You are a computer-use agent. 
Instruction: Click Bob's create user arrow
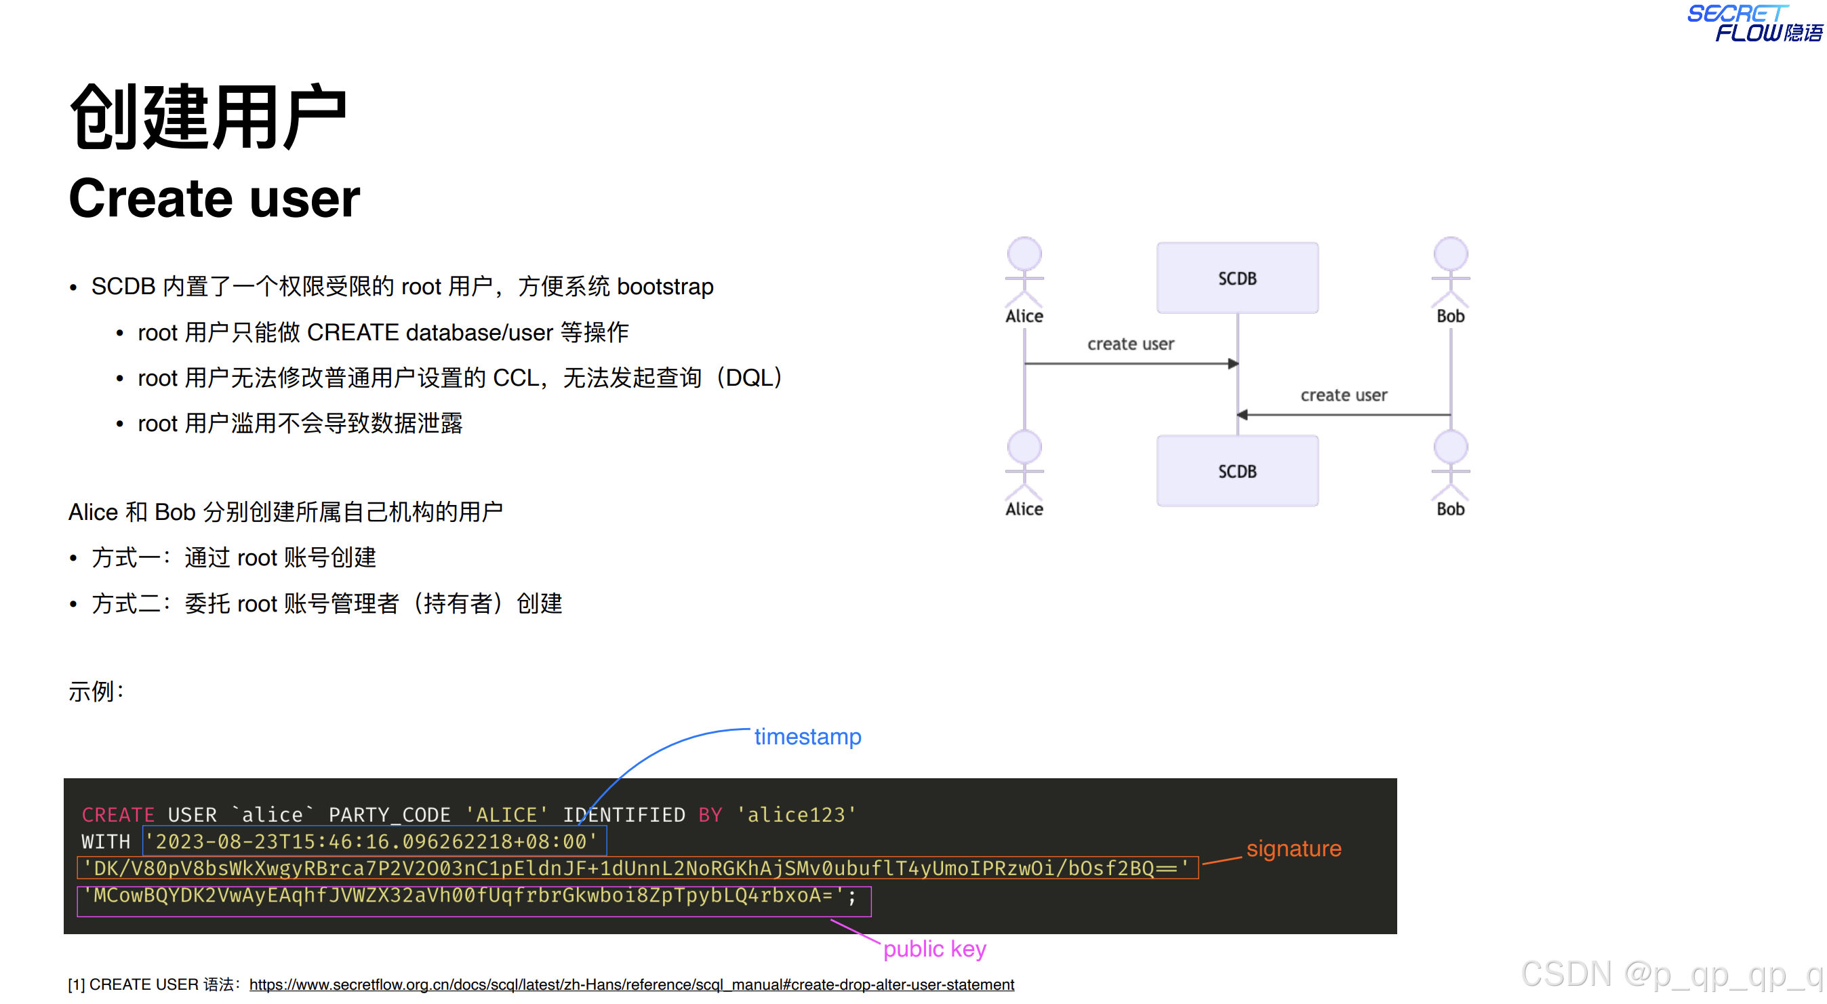tap(1343, 415)
